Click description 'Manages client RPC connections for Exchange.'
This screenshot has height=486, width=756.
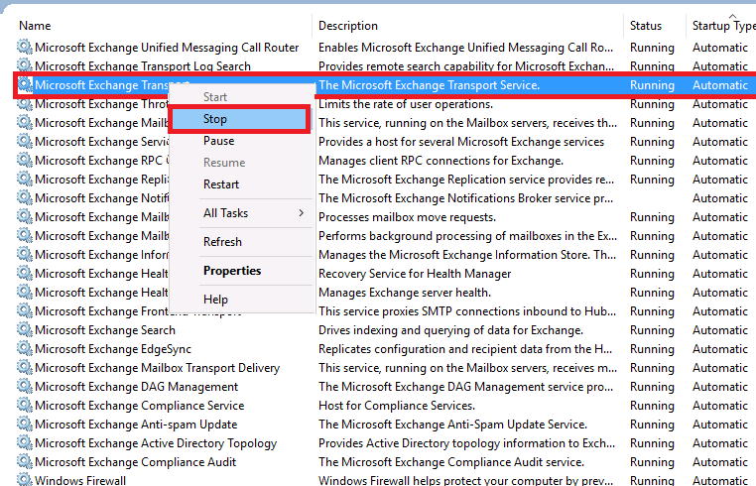tap(441, 161)
